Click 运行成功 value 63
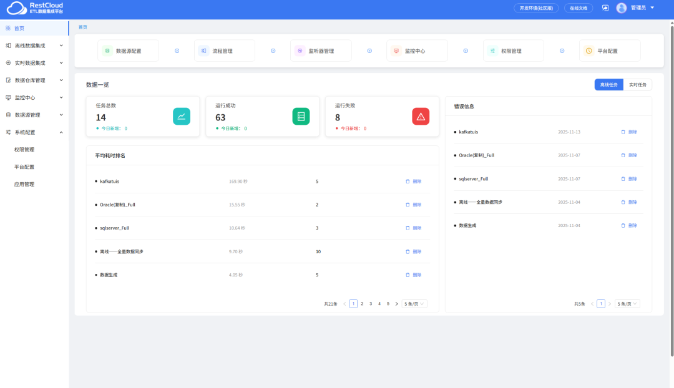The image size is (674, 388). [x=220, y=117]
